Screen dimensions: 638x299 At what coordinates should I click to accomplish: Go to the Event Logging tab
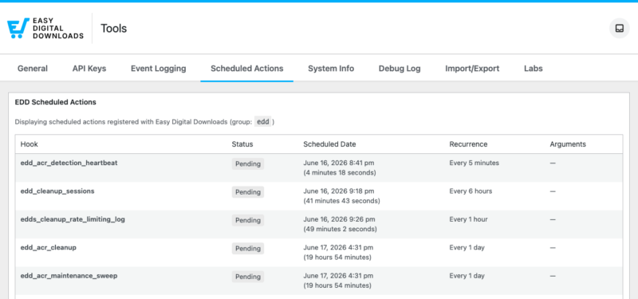tap(158, 69)
